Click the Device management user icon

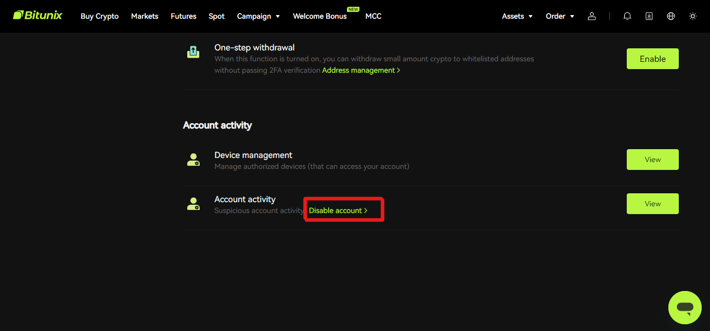[193, 160]
